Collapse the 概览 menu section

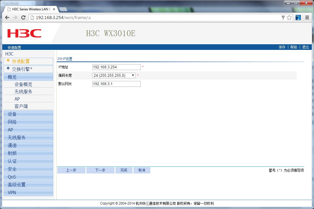point(29,77)
